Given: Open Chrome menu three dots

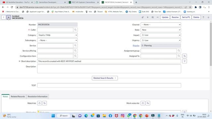Looking at the screenshot, I should (209, 7).
